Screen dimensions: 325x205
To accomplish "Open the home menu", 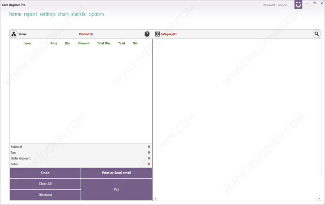I will (x=15, y=14).
